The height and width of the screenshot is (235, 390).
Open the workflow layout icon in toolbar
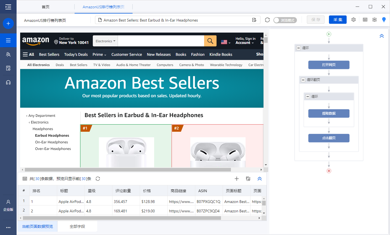point(375,20)
